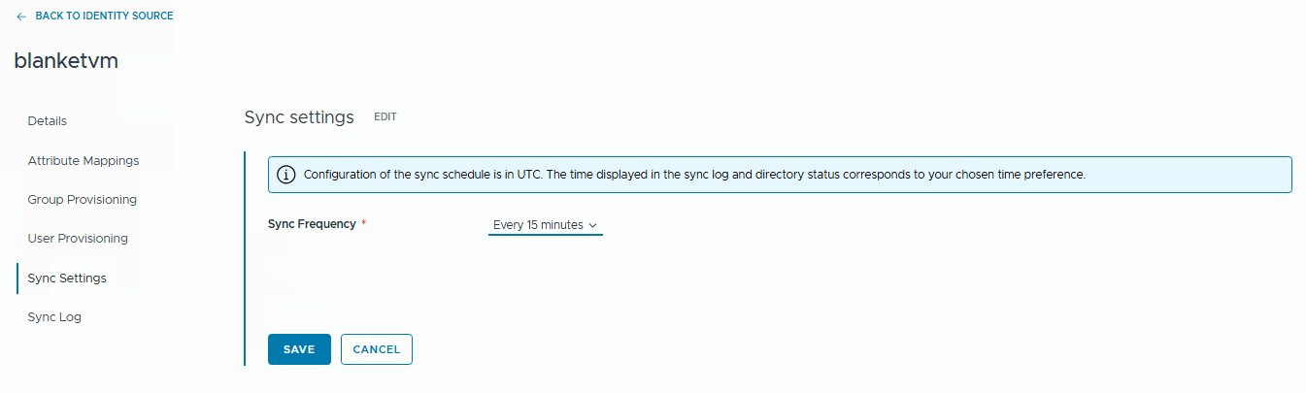Cancel the sync settings changes
This screenshot has width=1306, height=393.
pos(377,349)
